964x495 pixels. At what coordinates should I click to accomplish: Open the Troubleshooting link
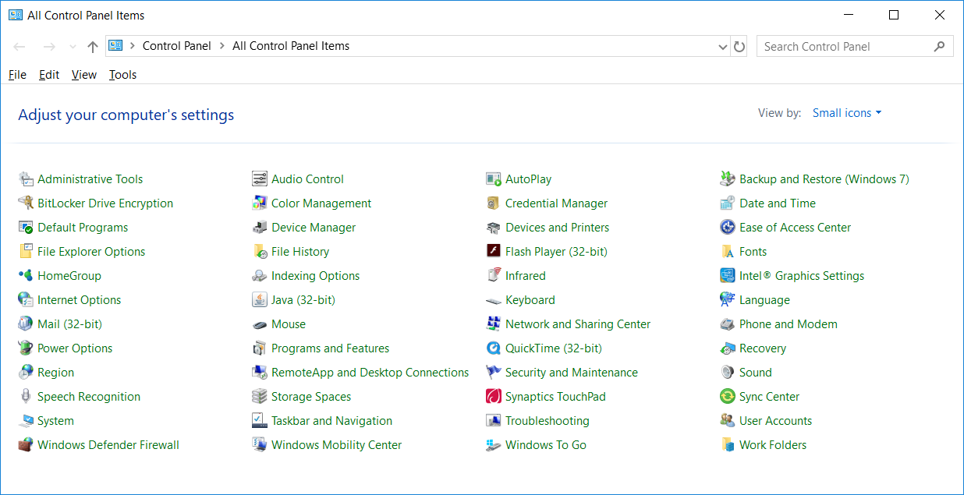tap(548, 421)
